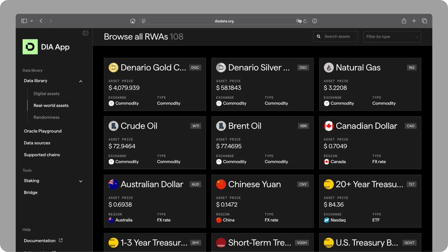Open Digital assets in sidebar
Screen dimensions: 448x252
(46, 94)
